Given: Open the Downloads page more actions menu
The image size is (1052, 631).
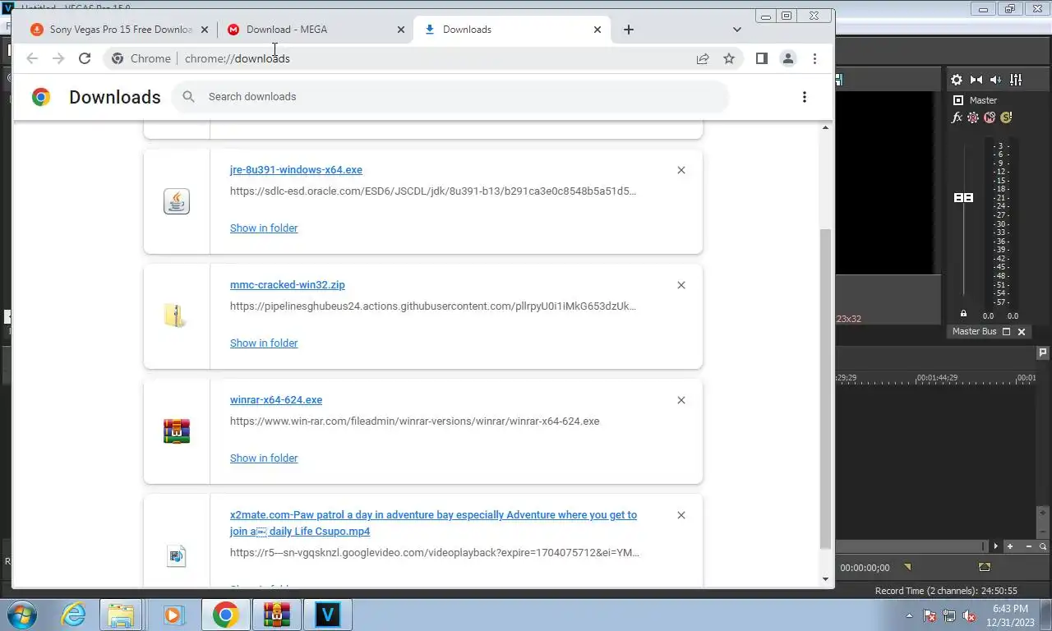Looking at the screenshot, I should 805,97.
